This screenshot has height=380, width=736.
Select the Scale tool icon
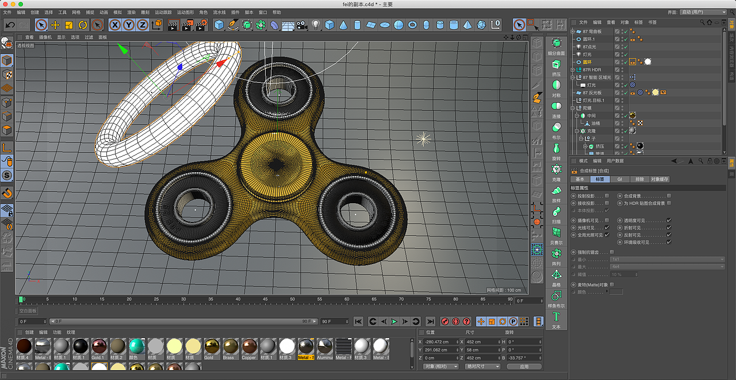pos(69,25)
